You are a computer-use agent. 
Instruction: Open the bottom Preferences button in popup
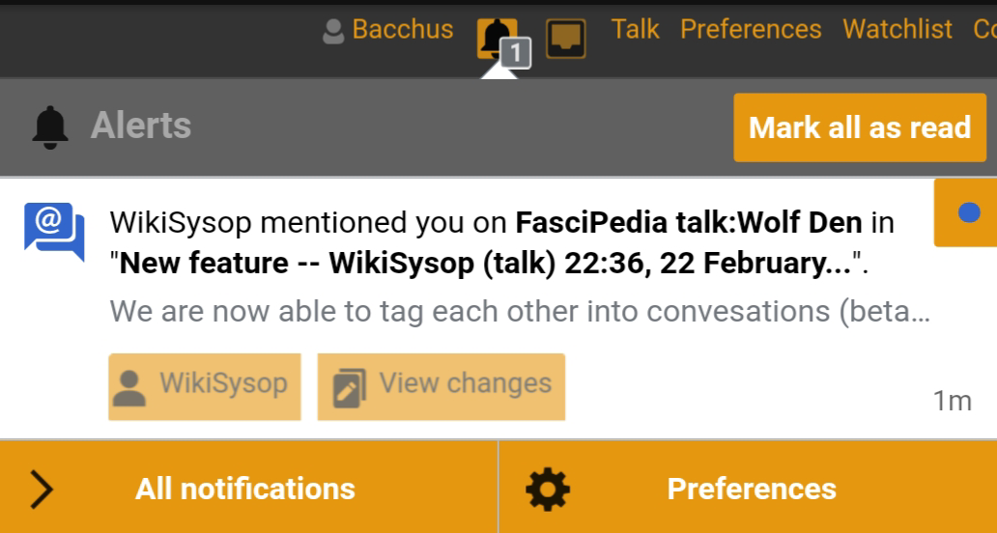(751, 489)
